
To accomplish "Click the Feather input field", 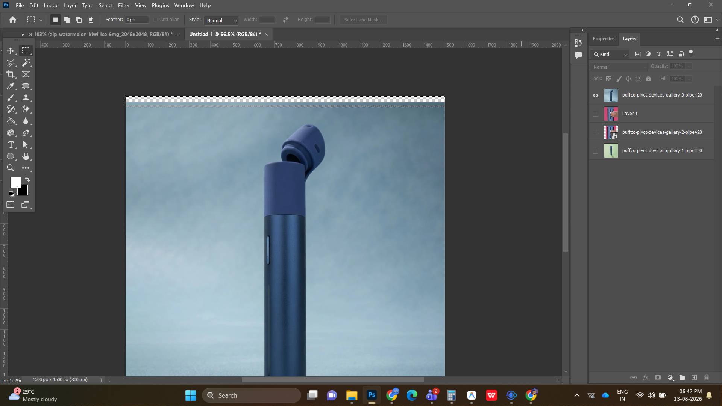I will [x=137, y=20].
